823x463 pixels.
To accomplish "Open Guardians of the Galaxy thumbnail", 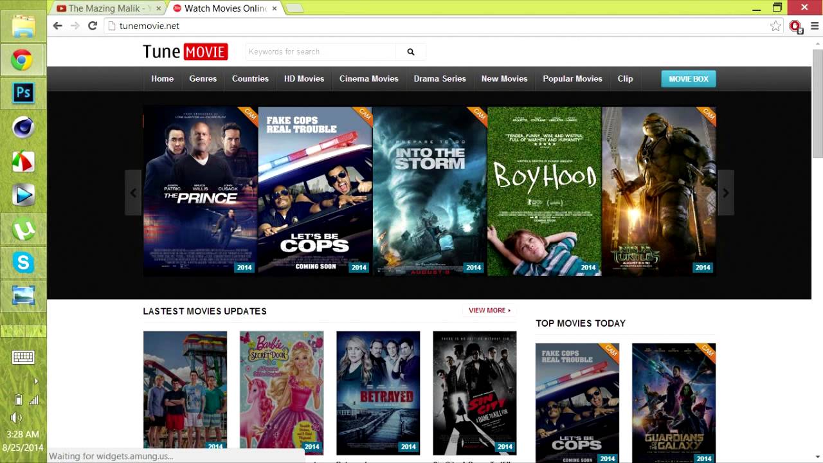I will [674, 403].
